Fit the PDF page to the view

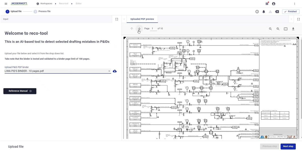click(285, 29)
